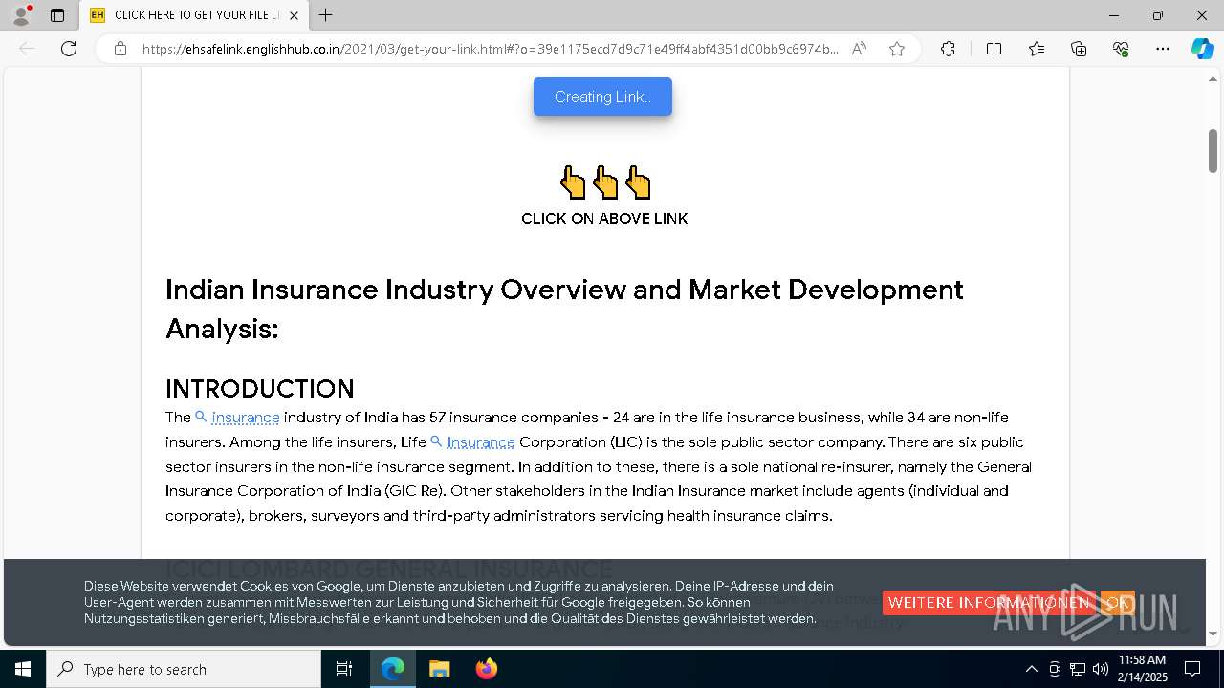Open a new tab with plus button
1224x688 pixels.
pos(326,15)
